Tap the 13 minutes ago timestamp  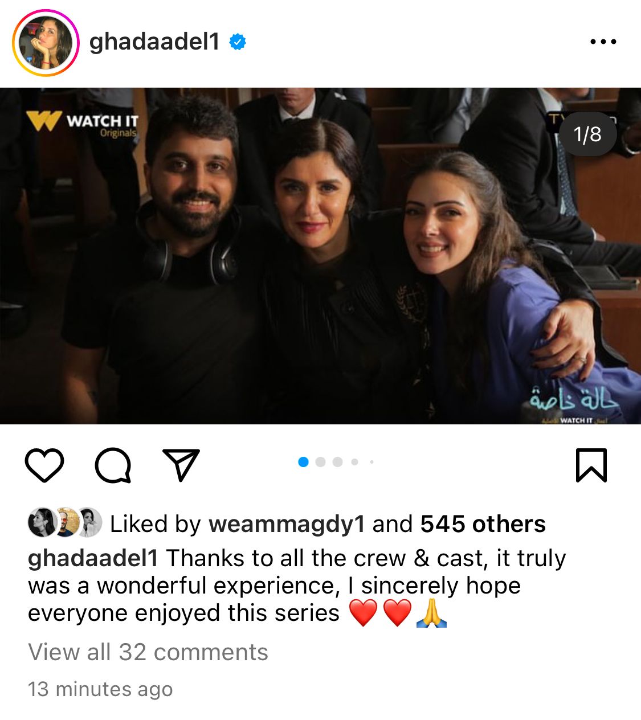[100, 689]
